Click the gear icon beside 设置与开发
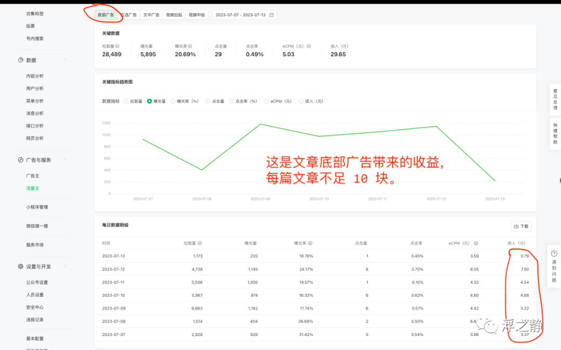 click(21, 267)
